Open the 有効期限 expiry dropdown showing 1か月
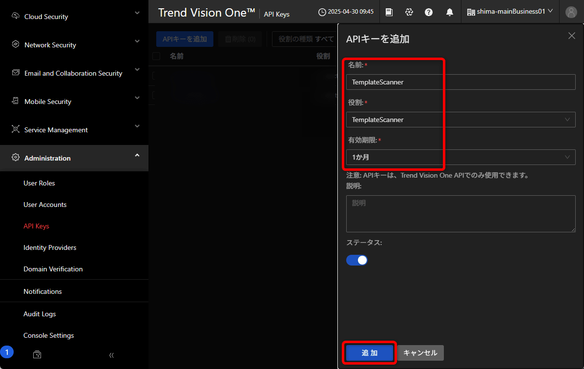 (461, 157)
